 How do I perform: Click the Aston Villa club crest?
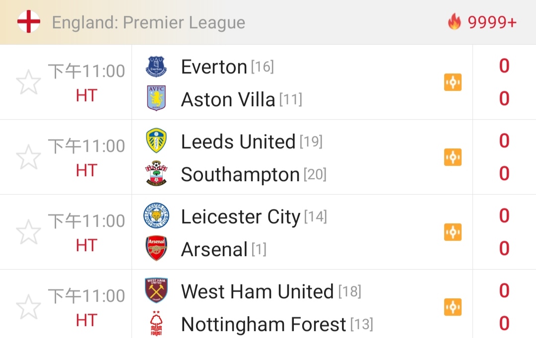[156, 98]
